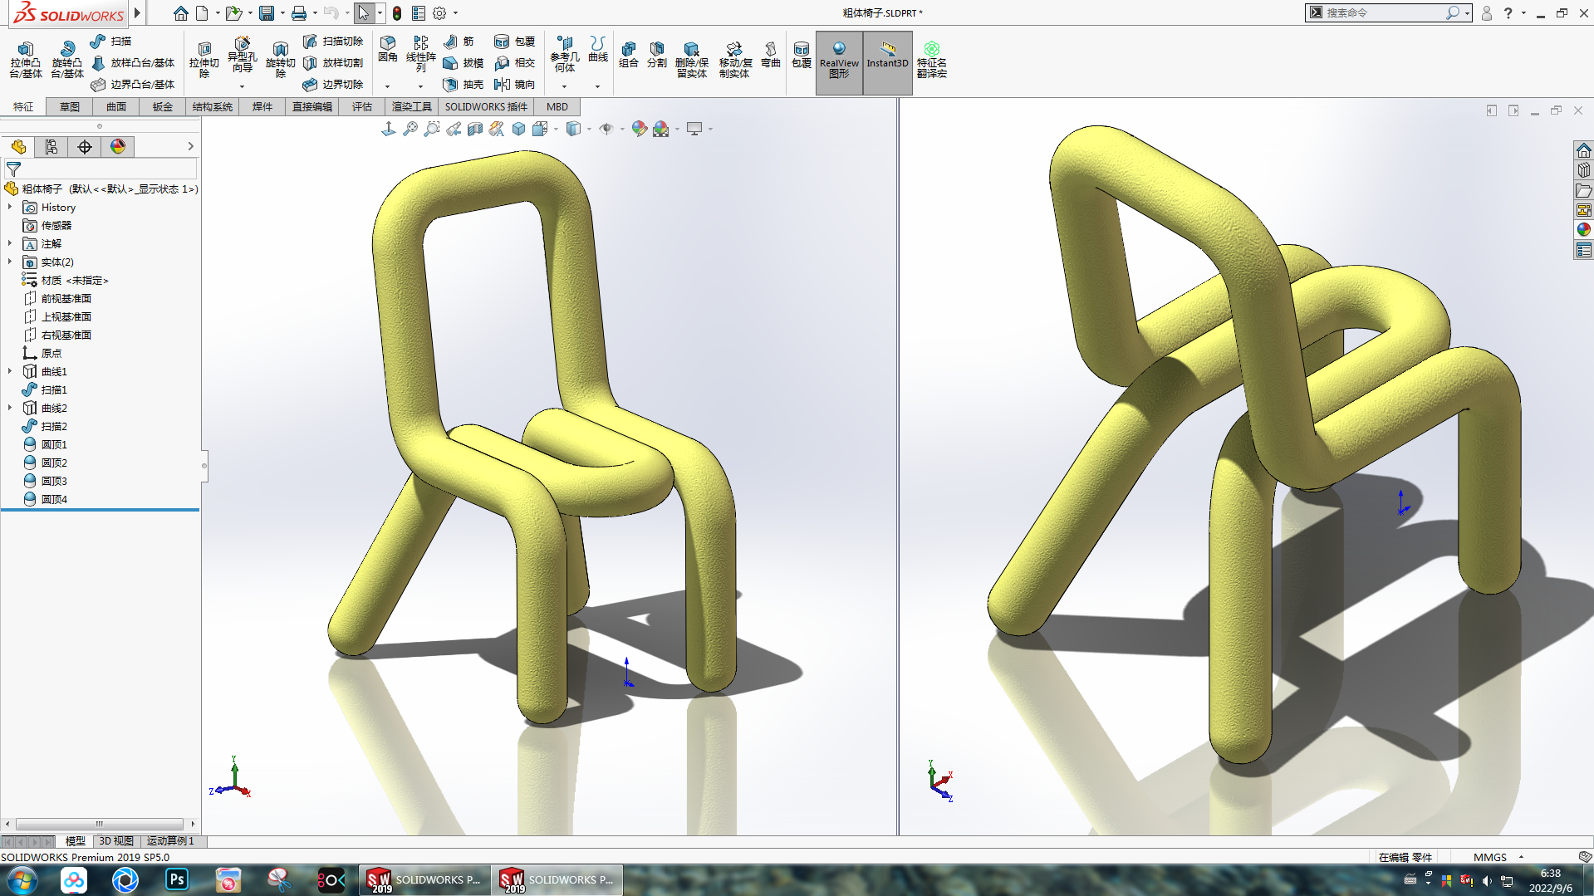Toggle the rebuild traffic light icon
The width and height of the screenshot is (1594, 896).
(397, 13)
